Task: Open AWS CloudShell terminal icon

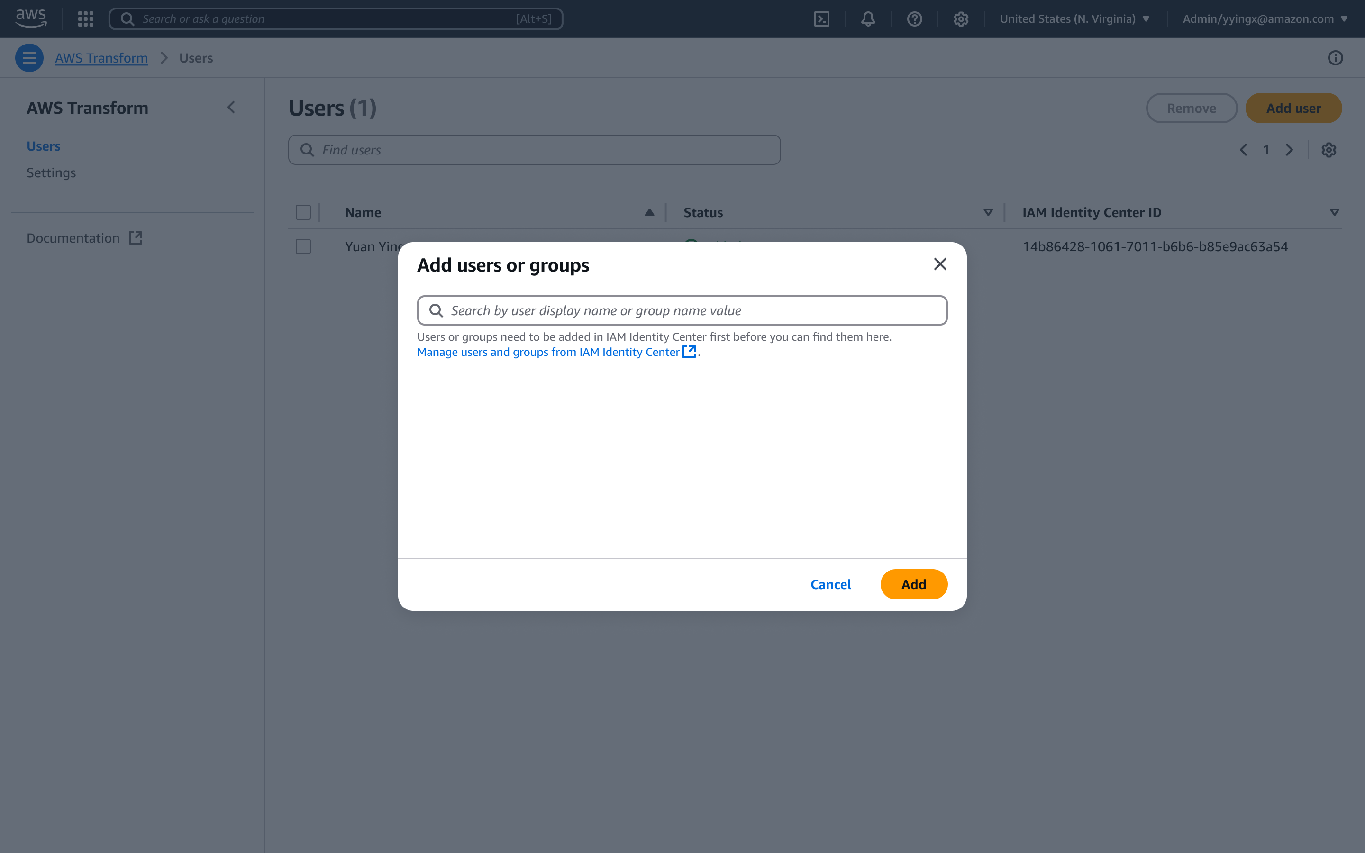Action: coord(821,19)
